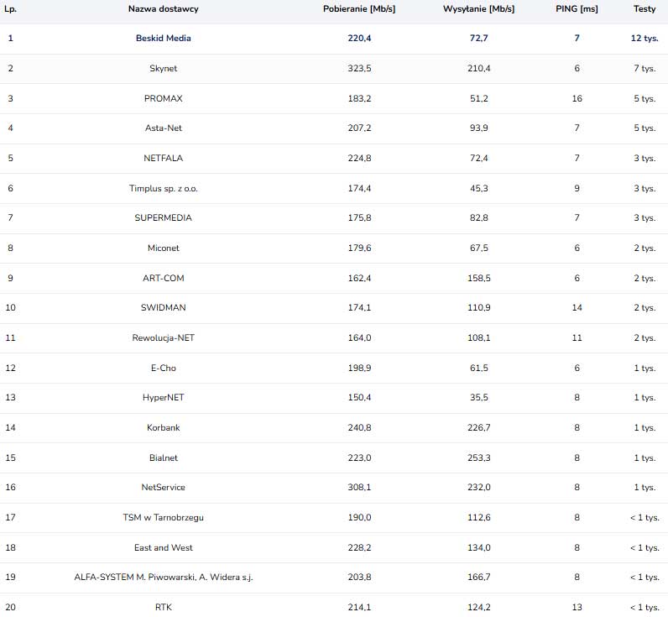Select the PROMAX provider name
Screen dimensions: 668x617
tap(163, 98)
